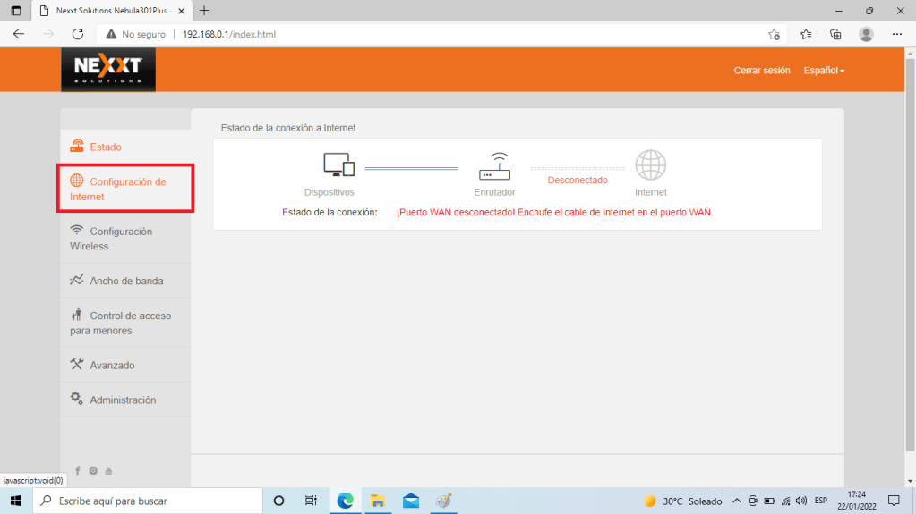Viewport: 916px width, 514px height.
Task: Open a new browser tab
Action: tap(204, 11)
